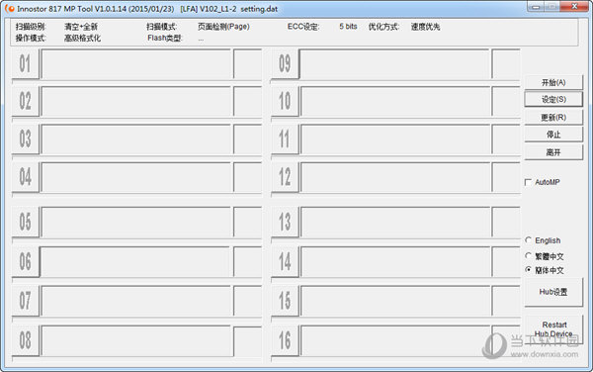
Task: Click the port 16 number button
Action: [285, 339]
